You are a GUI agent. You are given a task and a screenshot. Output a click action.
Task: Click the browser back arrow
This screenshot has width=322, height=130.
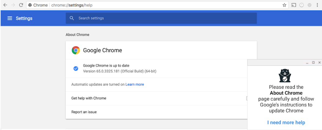tap(5, 5)
